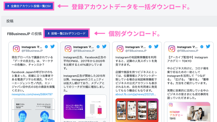The image size is (217, 122).
Task: Click Instagram avatar on アーカイブ配信中 tweet
Action: coord(172,49)
